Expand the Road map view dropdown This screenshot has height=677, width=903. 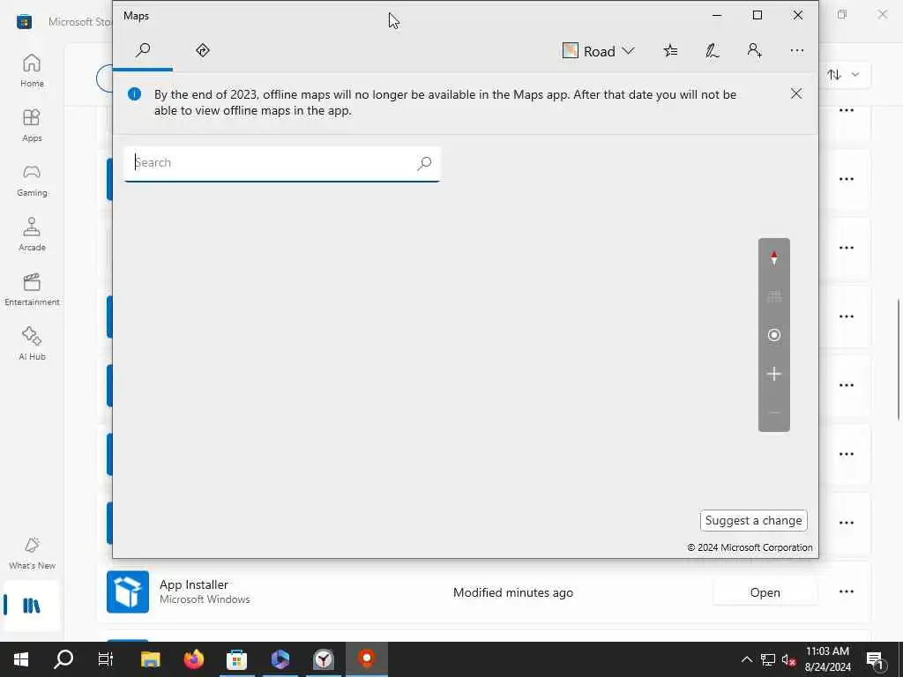click(x=599, y=51)
